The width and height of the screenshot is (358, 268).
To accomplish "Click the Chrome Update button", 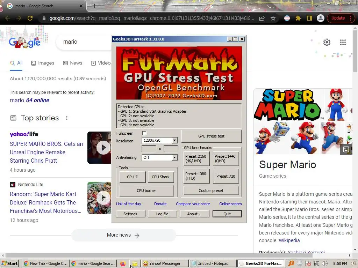I will pos(341,18).
